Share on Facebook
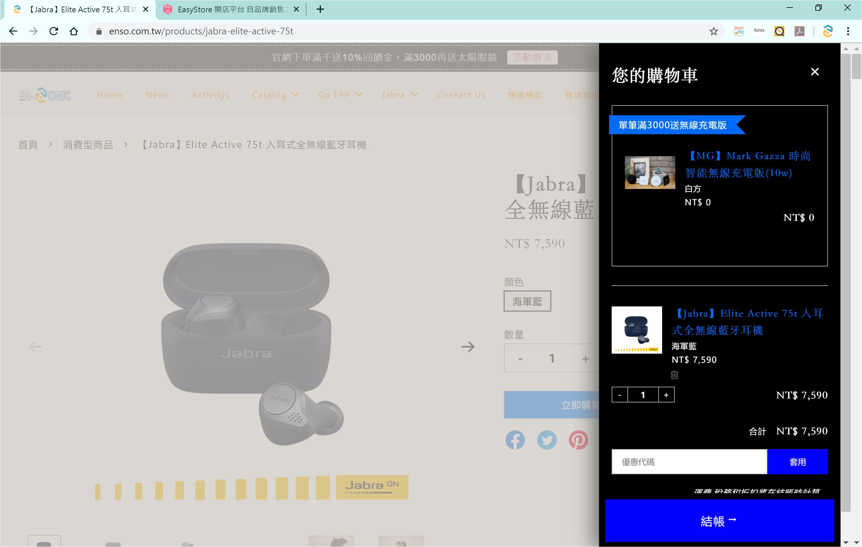Viewport: 862px width, 547px height. pyautogui.click(x=515, y=440)
